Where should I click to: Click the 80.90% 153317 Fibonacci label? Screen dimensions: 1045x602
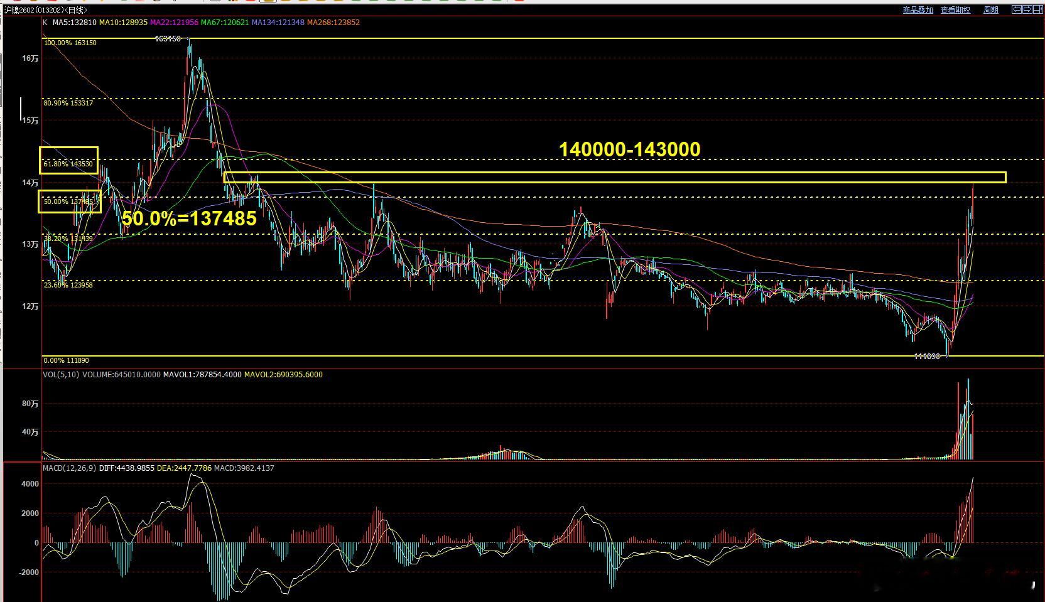coord(68,103)
